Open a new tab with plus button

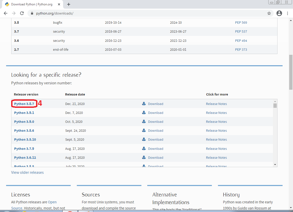[69, 4]
